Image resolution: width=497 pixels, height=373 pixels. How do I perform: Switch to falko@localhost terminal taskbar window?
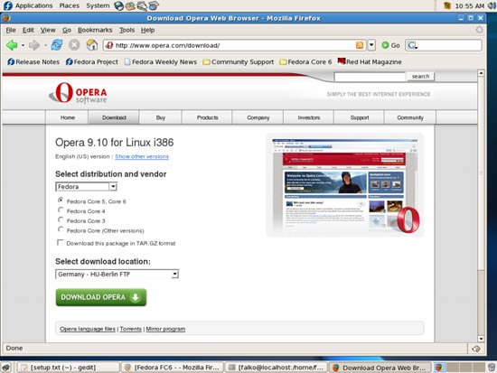point(276,368)
